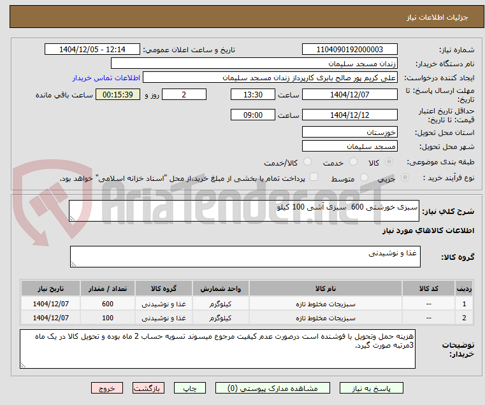Select 'جزیی' purchase process radio button
The height and width of the screenshot is (405, 485).
pos(405,178)
